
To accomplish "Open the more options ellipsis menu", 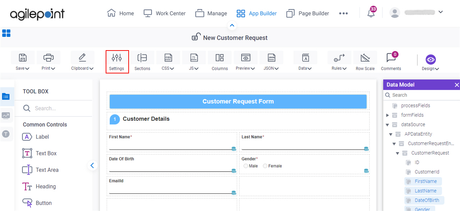I will point(343,13).
